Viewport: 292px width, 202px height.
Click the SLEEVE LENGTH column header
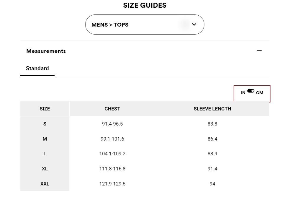click(x=212, y=109)
